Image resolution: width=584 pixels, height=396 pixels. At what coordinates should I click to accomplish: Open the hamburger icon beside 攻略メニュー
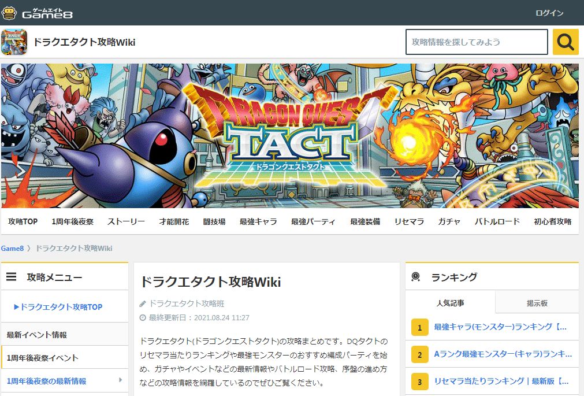click(10, 276)
